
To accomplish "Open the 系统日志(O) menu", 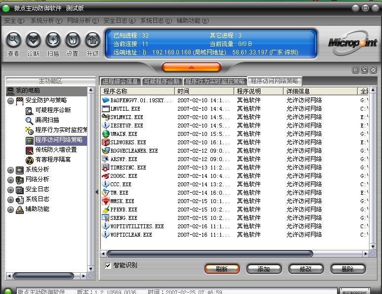I will click(156, 21).
